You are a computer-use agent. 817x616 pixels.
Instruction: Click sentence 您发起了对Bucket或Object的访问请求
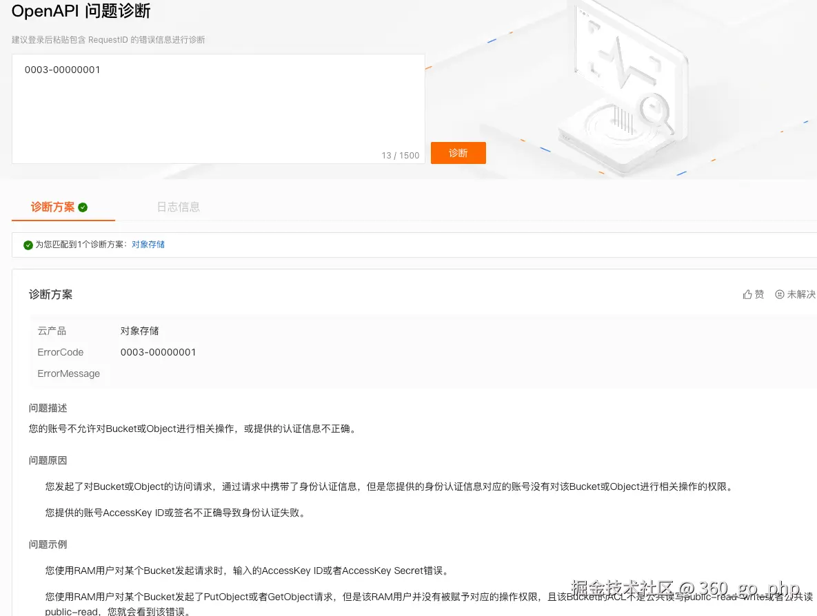click(390, 486)
